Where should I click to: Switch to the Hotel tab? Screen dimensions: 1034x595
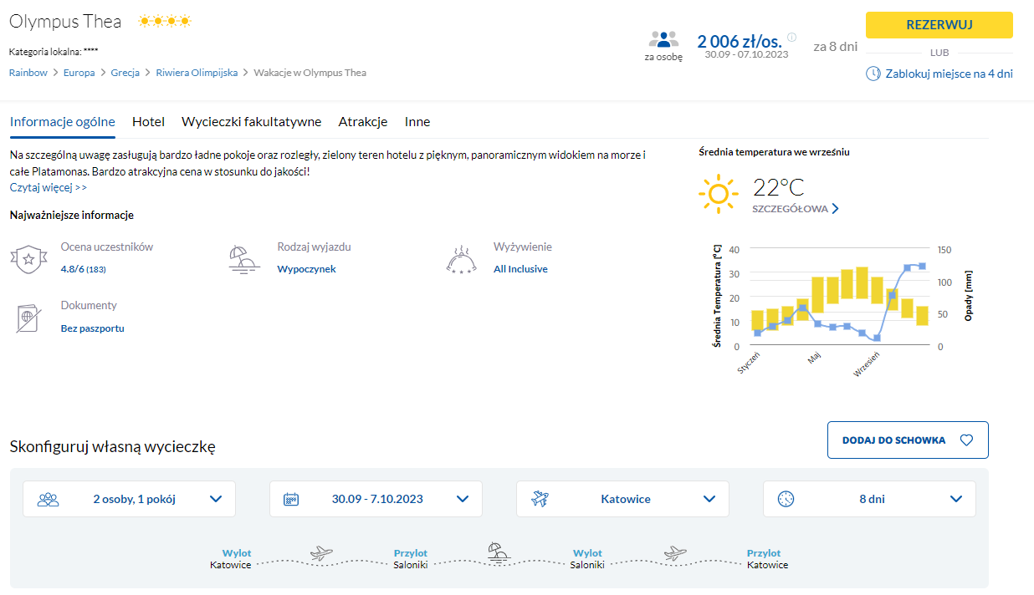[x=148, y=122]
